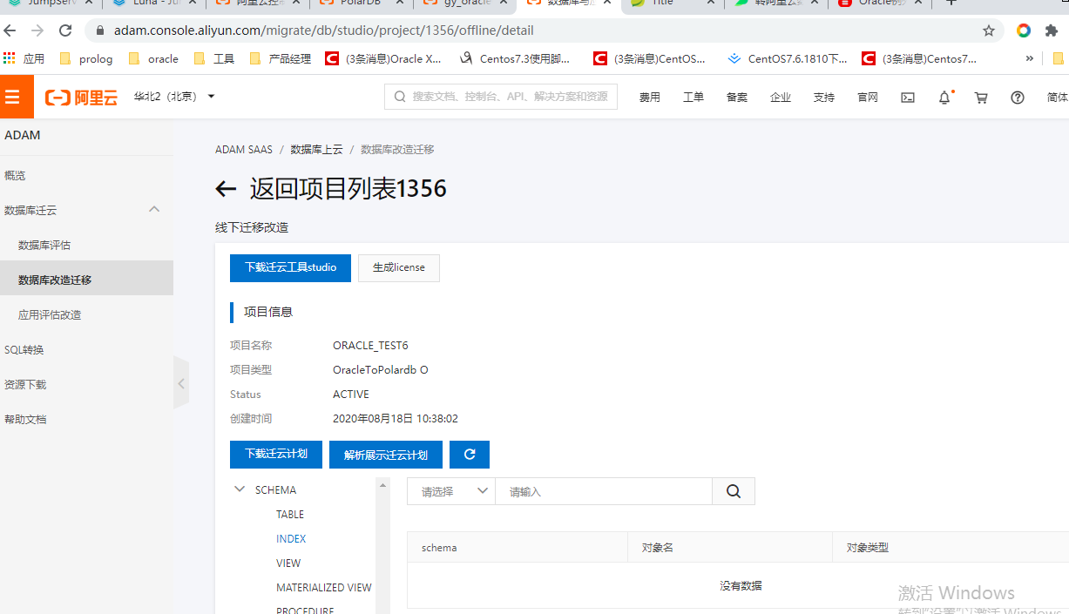Open the Centos7.3使用脚... bookmark
This screenshot has height=614, width=1069.
515,59
